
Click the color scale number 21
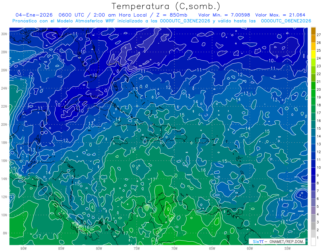click(319, 82)
